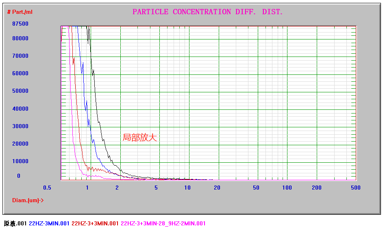383x227 pixels.
Task: Click the chart title PARTICLE CONCENTRATION DIFF. DIST.
Action: point(207,12)
